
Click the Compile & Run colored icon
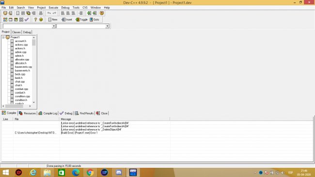pos(16,19)
